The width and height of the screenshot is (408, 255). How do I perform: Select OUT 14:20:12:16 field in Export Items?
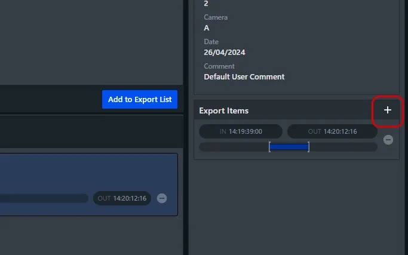(x=332, y=131)
